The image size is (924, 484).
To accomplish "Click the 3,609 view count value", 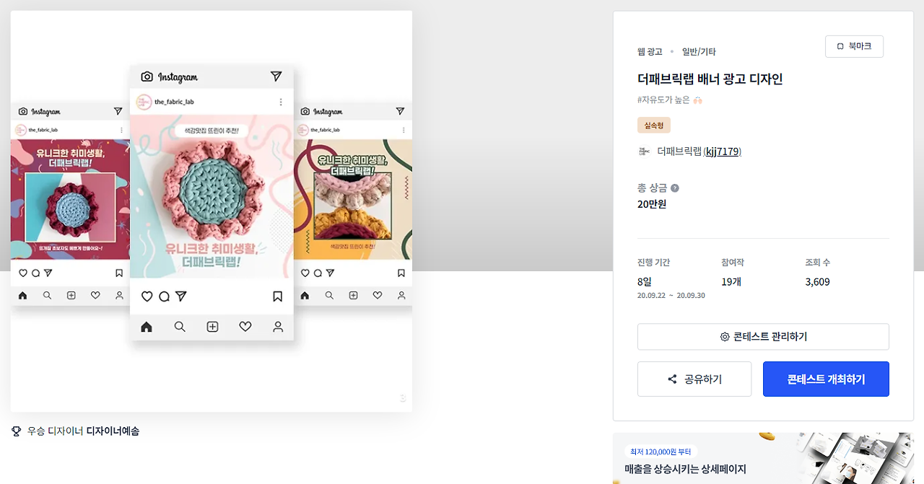I will coord(817,282).
